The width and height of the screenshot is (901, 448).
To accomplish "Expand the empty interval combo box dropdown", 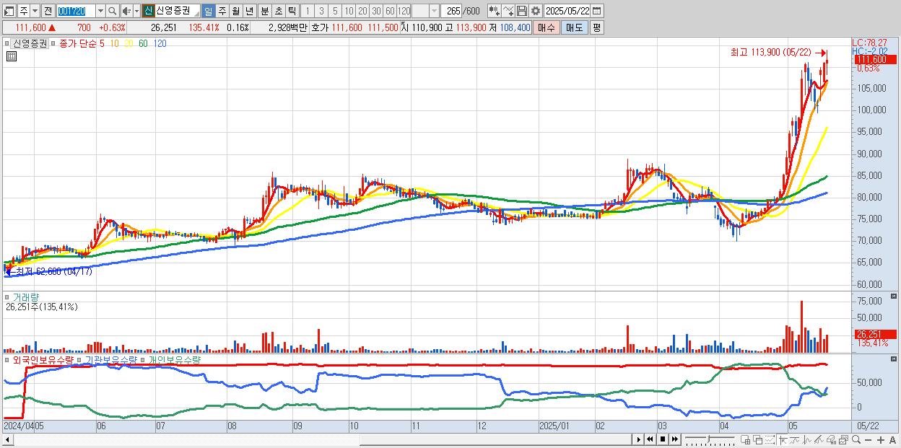I will [x=434, y=11].
